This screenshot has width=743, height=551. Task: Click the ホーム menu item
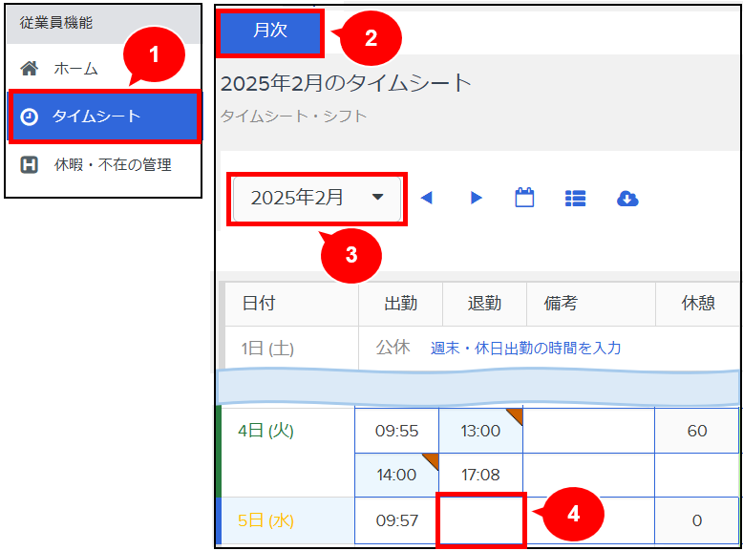[75, 69]
